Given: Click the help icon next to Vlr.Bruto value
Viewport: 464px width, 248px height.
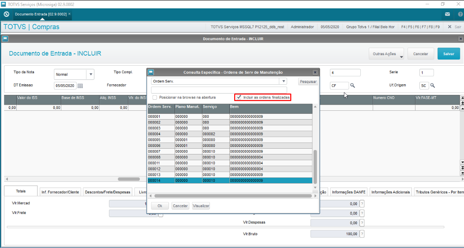Looking at the screenshot, I should coord(362,234).
